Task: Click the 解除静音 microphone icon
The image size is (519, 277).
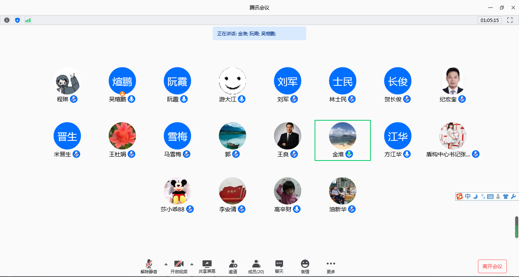Action: point(149,264)
